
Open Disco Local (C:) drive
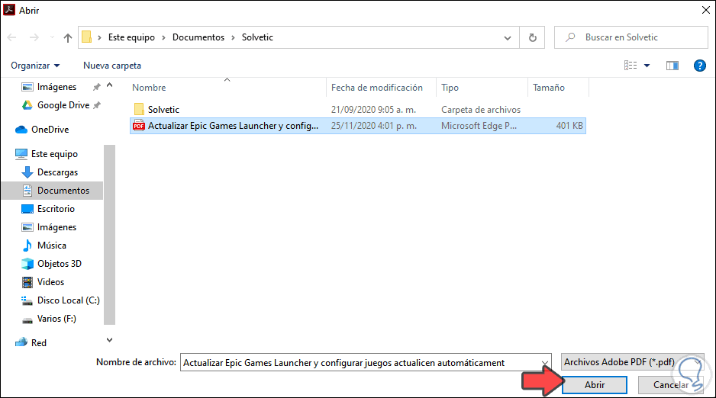69,300
